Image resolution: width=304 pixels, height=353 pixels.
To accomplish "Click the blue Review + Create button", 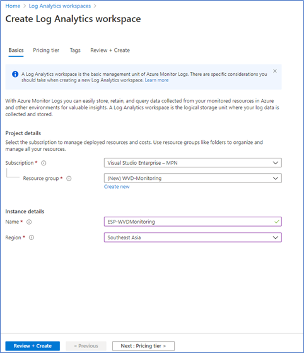I will [x=33, y=346].
